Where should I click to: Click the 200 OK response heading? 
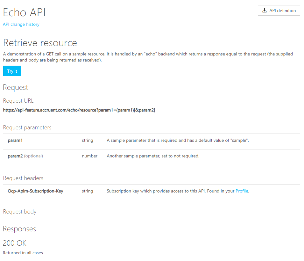pos(15,243)
